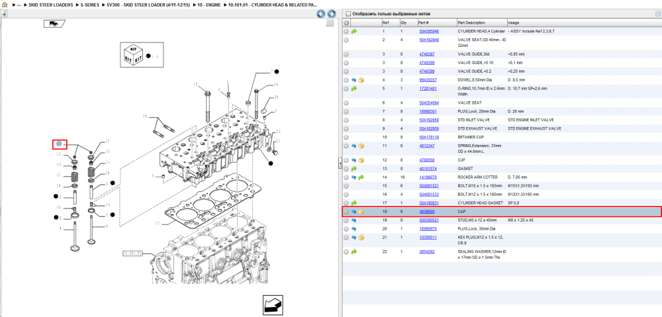The width and height of the screenshot is (662, 317).
Task: Select the RETAINER CUP description text
Action: 471,137
